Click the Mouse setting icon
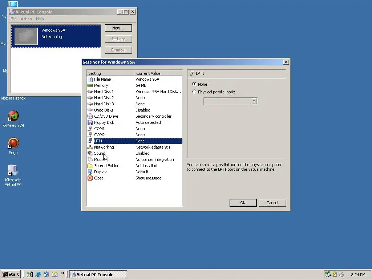 (x=90, y=159)
